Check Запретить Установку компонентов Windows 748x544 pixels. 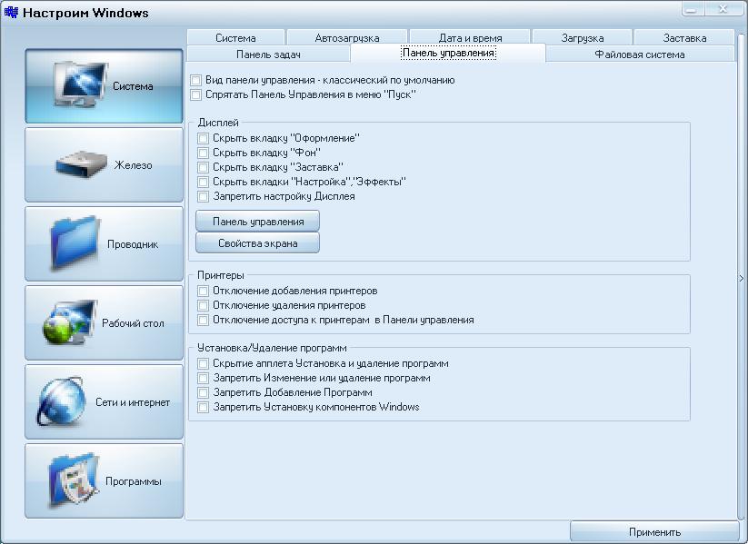[x=203, y=407]
